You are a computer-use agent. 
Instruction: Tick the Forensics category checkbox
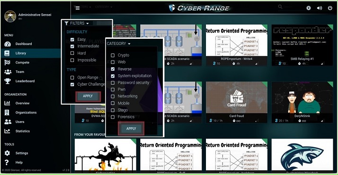(113, 117)
